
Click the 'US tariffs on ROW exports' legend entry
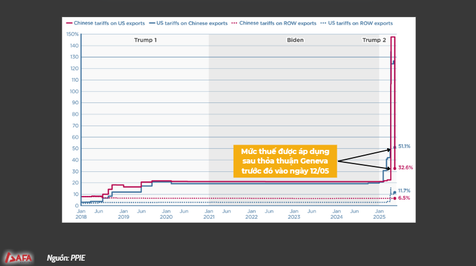357,23
